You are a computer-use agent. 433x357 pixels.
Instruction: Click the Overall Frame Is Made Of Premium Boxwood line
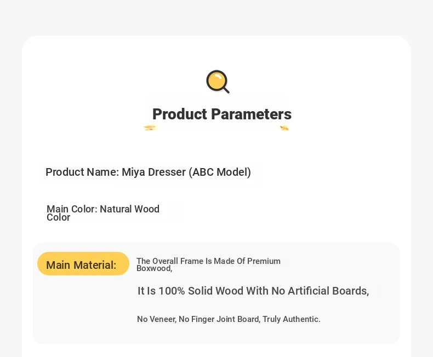click(x=208, y=264)
